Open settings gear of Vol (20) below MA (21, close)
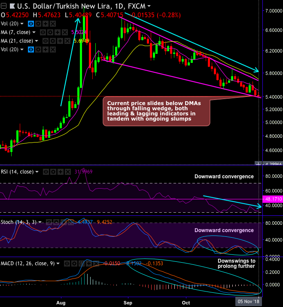Viewport: 283px width, 307px height. click(x=38, y=50)
